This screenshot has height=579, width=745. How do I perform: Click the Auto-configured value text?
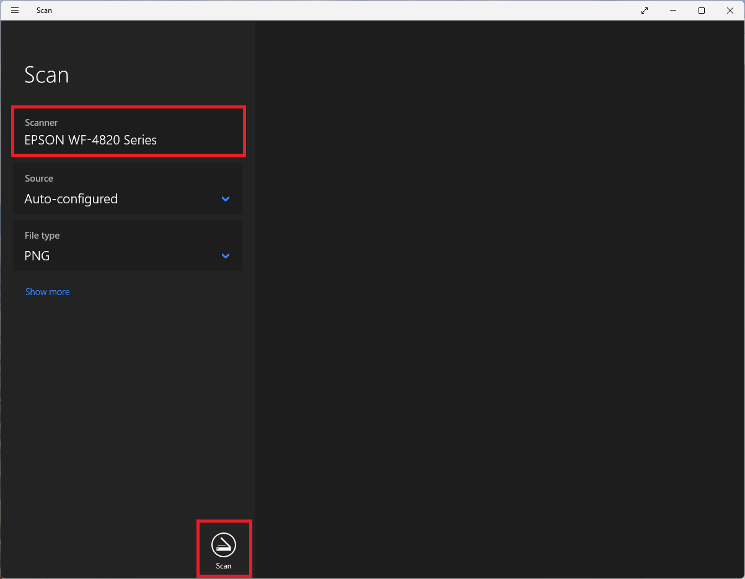coord(71,199)
